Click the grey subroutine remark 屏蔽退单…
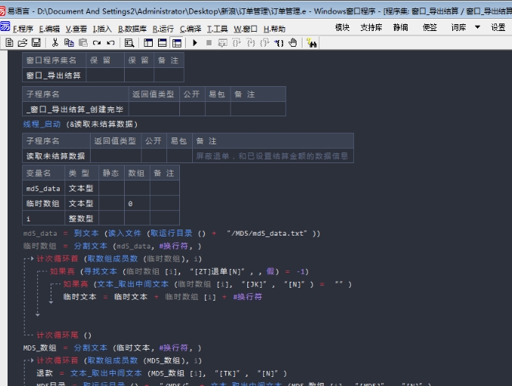 tap(272, 156)
